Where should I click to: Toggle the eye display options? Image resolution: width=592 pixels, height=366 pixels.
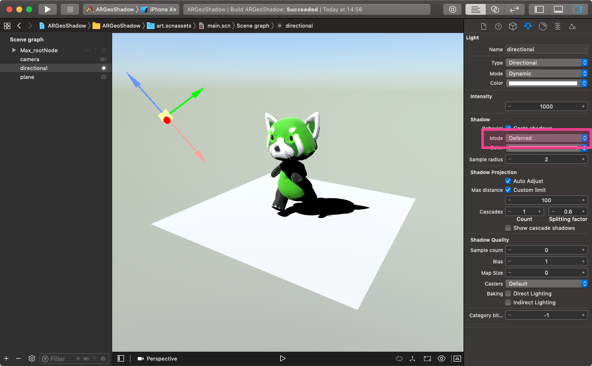point(441,359)
